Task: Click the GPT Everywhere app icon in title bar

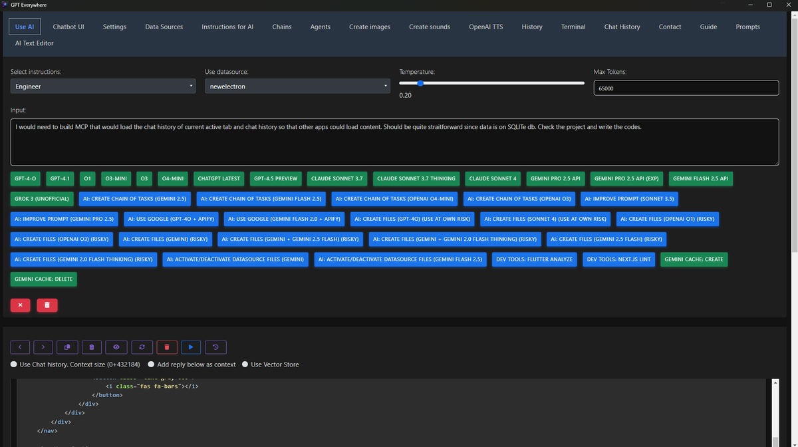Action: click(5, 5)
